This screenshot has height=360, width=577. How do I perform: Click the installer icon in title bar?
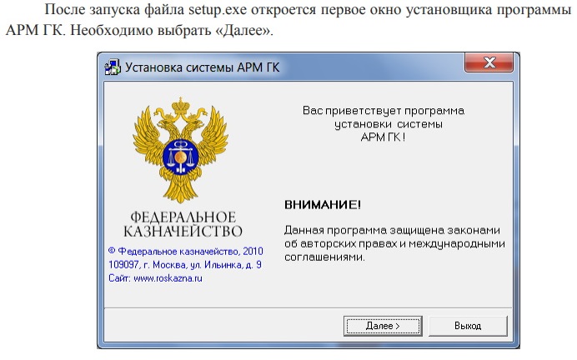point(113,67)
